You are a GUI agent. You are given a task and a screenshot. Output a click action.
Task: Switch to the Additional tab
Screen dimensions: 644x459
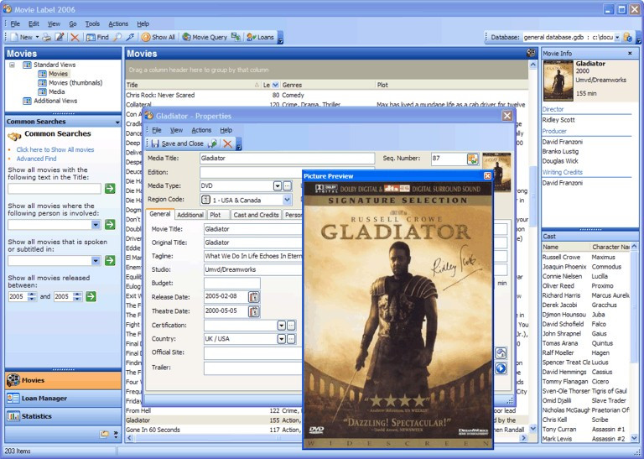[190, 215]
